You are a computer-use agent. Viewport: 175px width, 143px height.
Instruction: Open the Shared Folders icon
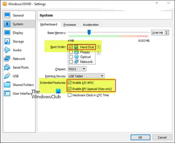coord(7,85)
